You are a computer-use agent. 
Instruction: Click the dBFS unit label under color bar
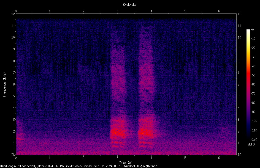point(251,144)
